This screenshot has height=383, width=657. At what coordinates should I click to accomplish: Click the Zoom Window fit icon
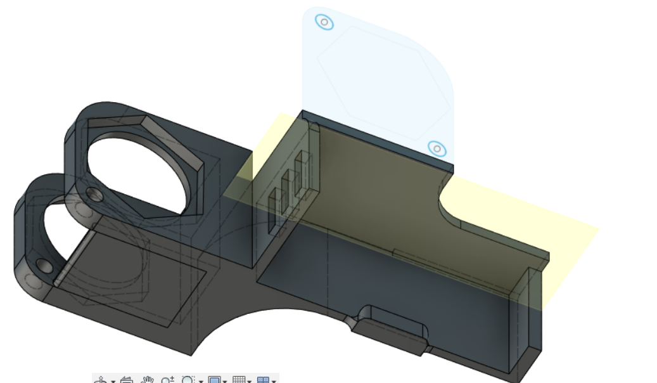(188, 380)
